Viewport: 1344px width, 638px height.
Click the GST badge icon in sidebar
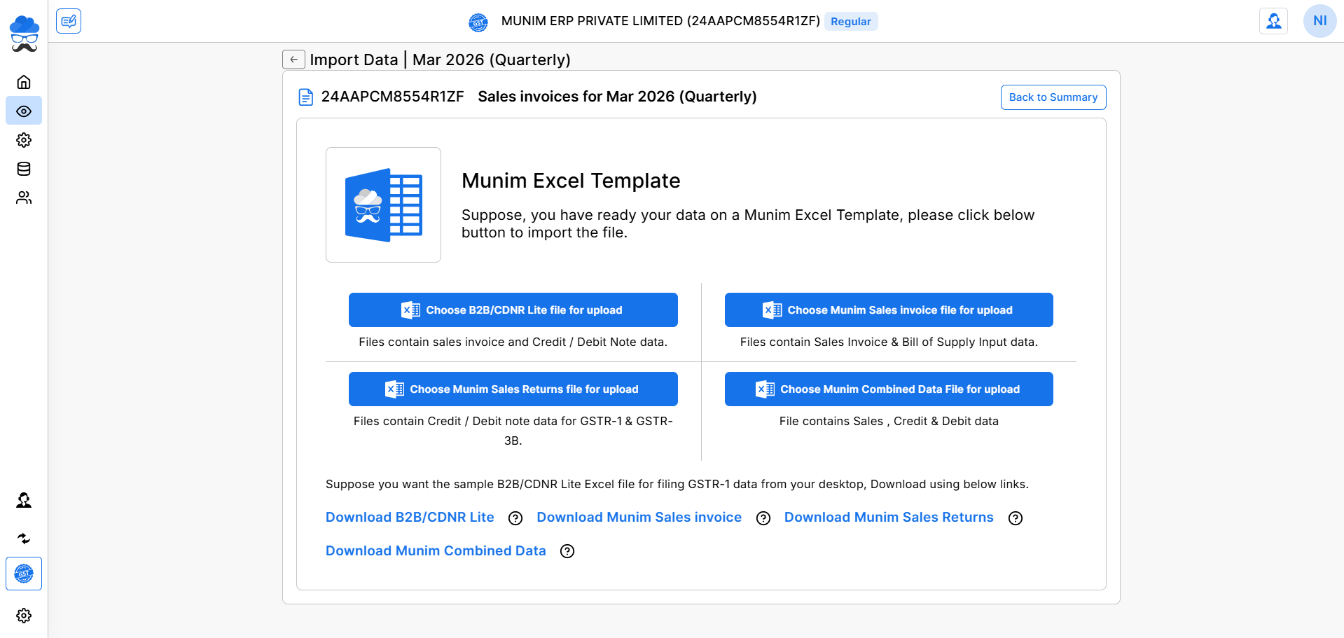tap(24, 574)
